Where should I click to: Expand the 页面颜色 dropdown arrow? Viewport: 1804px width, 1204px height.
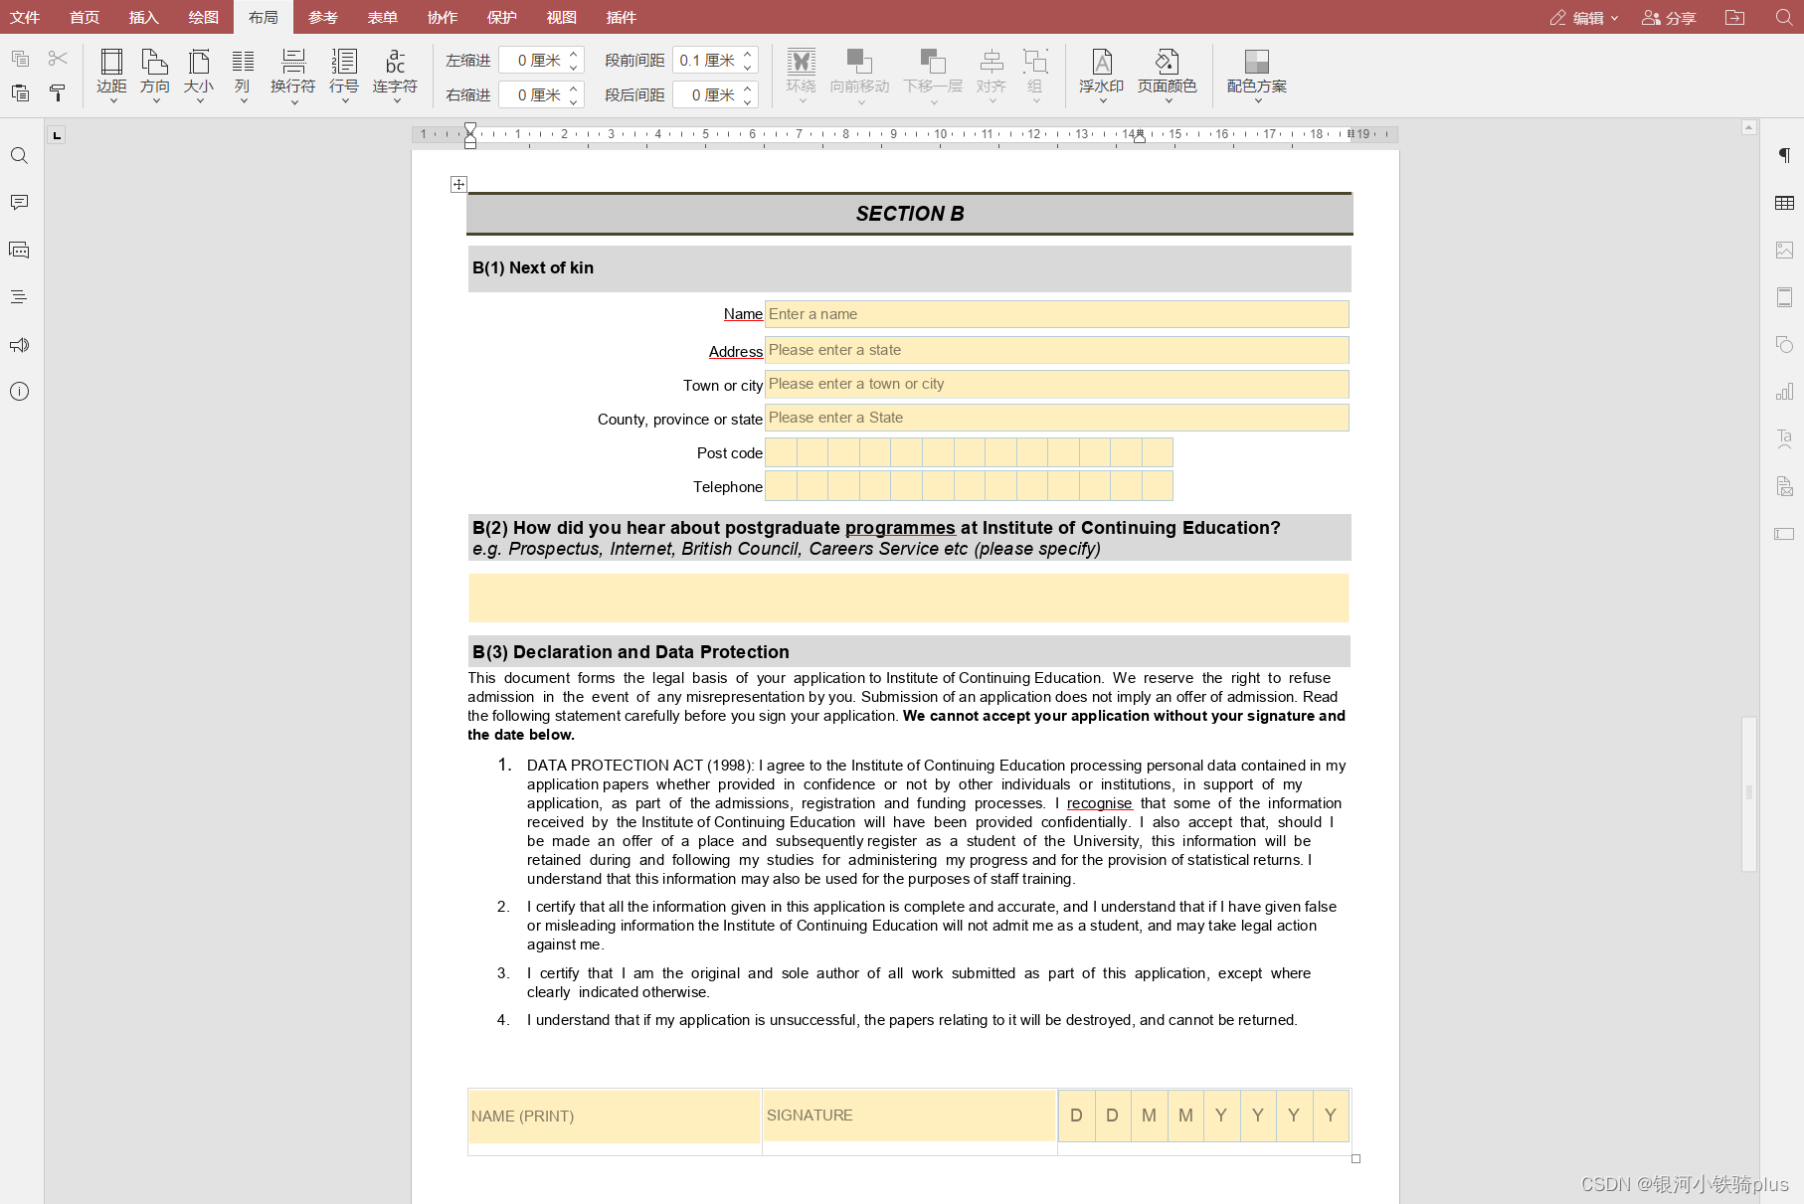click(x=1169, y=100)
